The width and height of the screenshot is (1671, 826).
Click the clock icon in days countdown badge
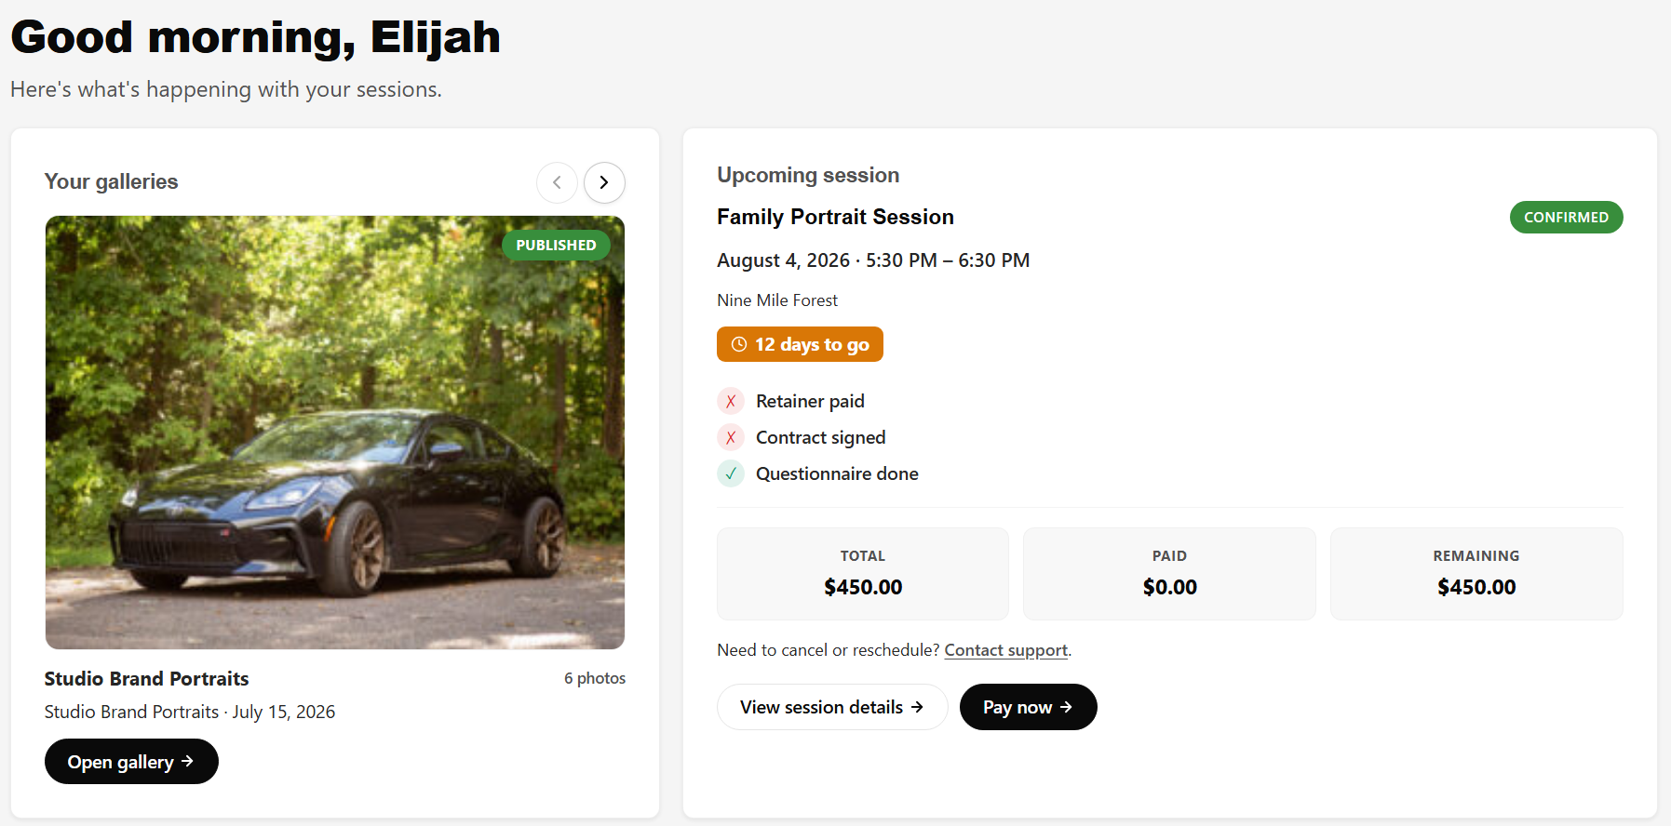point(739,344)
